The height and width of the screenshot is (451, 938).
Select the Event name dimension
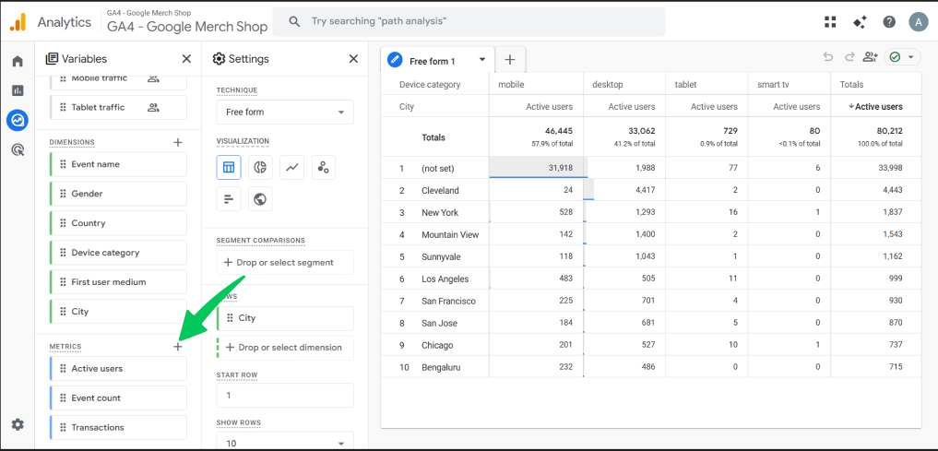coord(118,164)
